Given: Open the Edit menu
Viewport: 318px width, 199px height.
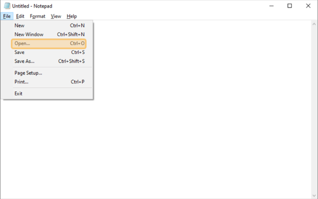Looking at the screenshot, I should (20, 16).
